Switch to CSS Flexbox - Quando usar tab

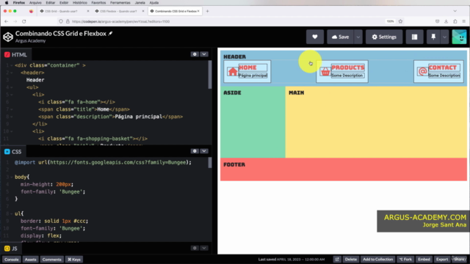pos(118,11)
